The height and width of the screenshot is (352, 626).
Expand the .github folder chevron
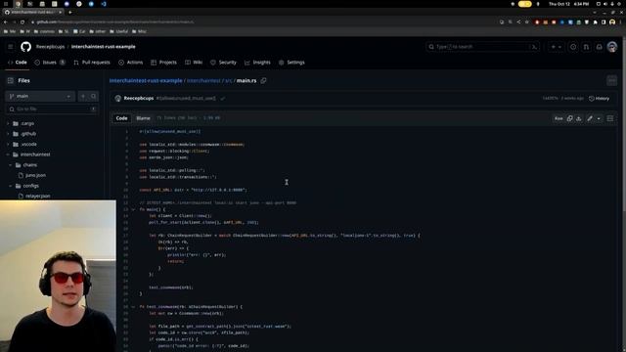point(8,134)
